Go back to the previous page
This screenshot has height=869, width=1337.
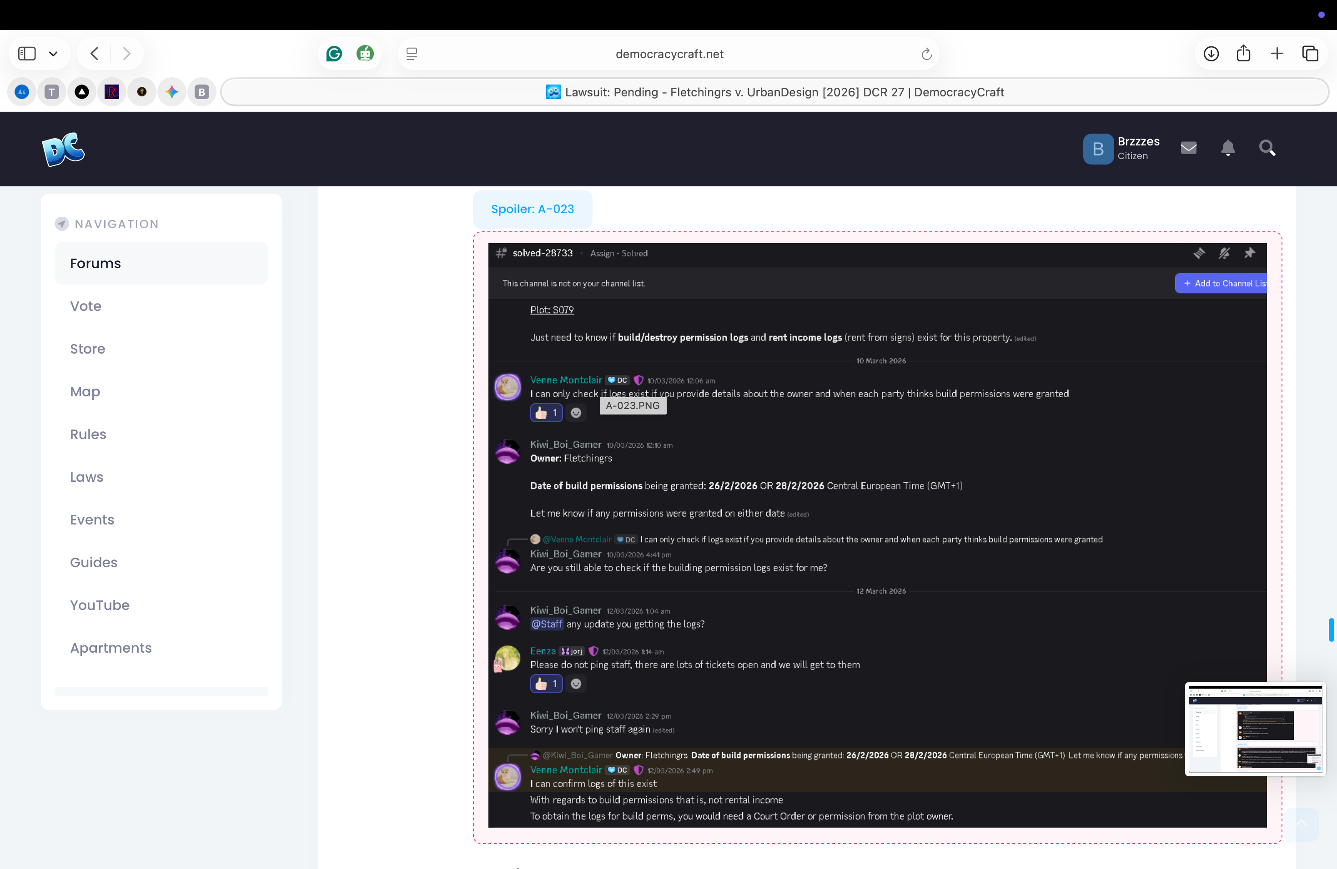coord(95,54)
